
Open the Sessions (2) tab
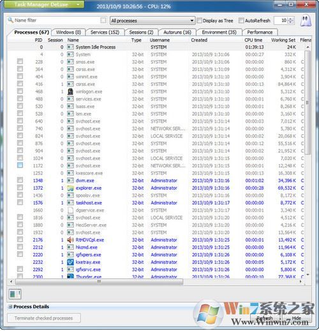[x=141, y=32]
